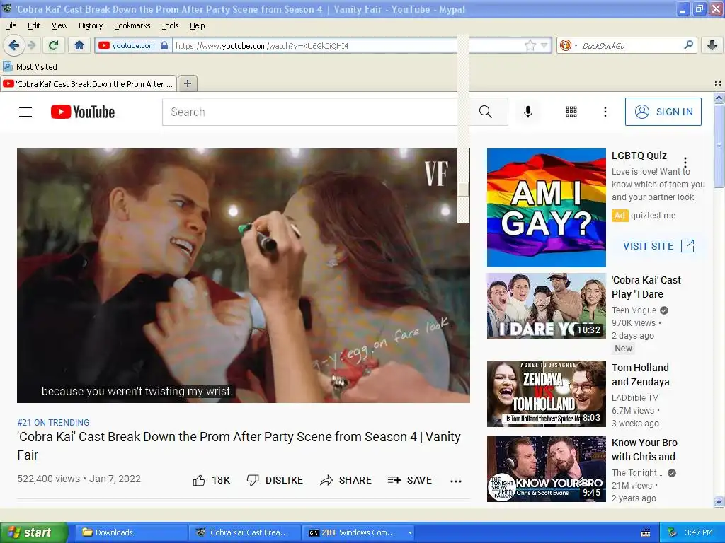
Task: Click the site padlock security icon
Action: pos(164,45)
